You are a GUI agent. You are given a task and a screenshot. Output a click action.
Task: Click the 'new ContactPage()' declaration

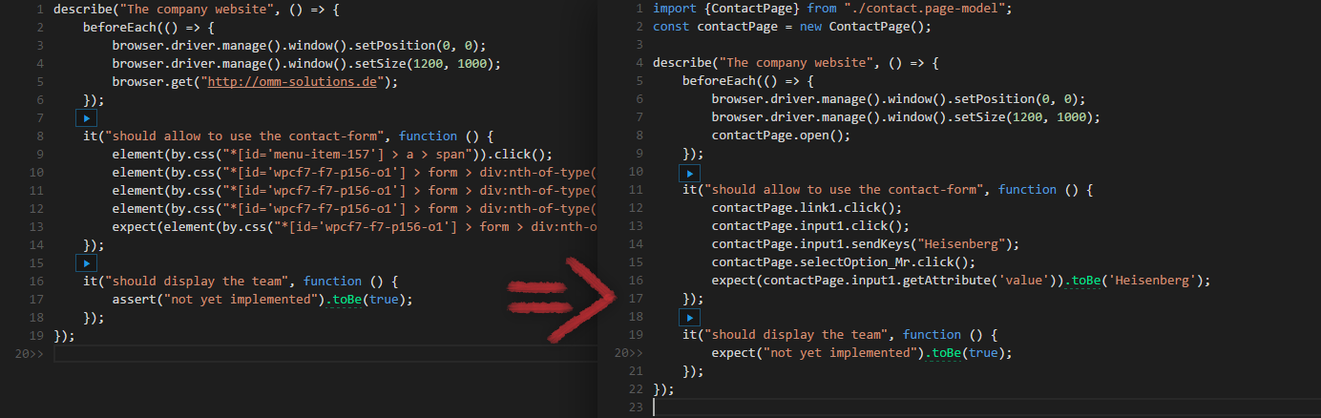coord(863,27)
